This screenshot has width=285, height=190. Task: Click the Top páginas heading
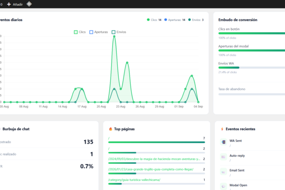click(124, 129)
